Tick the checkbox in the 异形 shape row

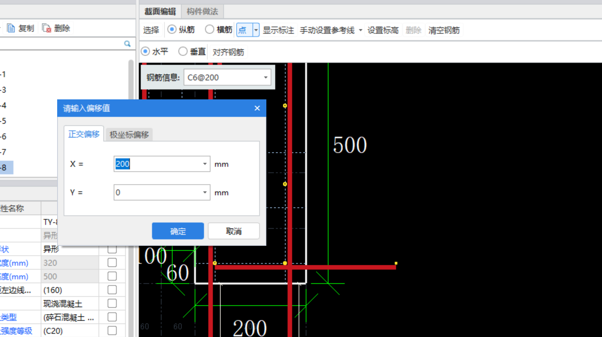[x=112, y=249]
